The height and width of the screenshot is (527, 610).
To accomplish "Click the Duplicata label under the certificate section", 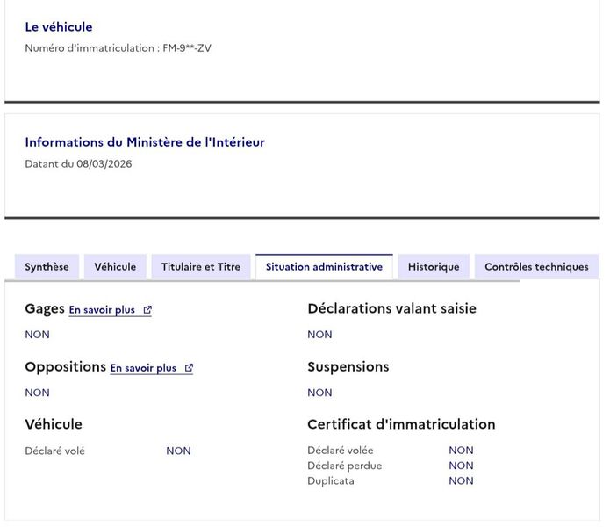I will pyautogui.click(x=331, y=481).
